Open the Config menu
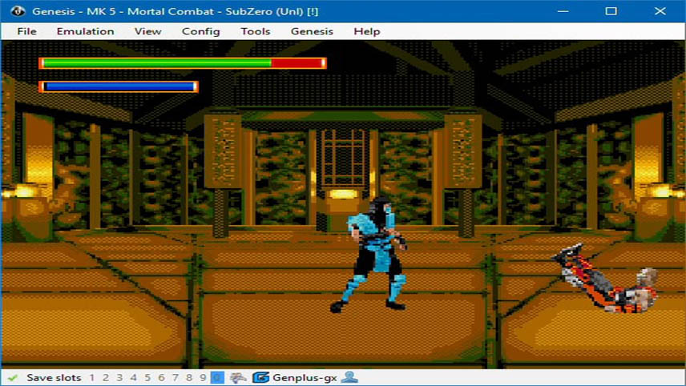The width and height of the screenshot is (686, 386). [201, 31]
